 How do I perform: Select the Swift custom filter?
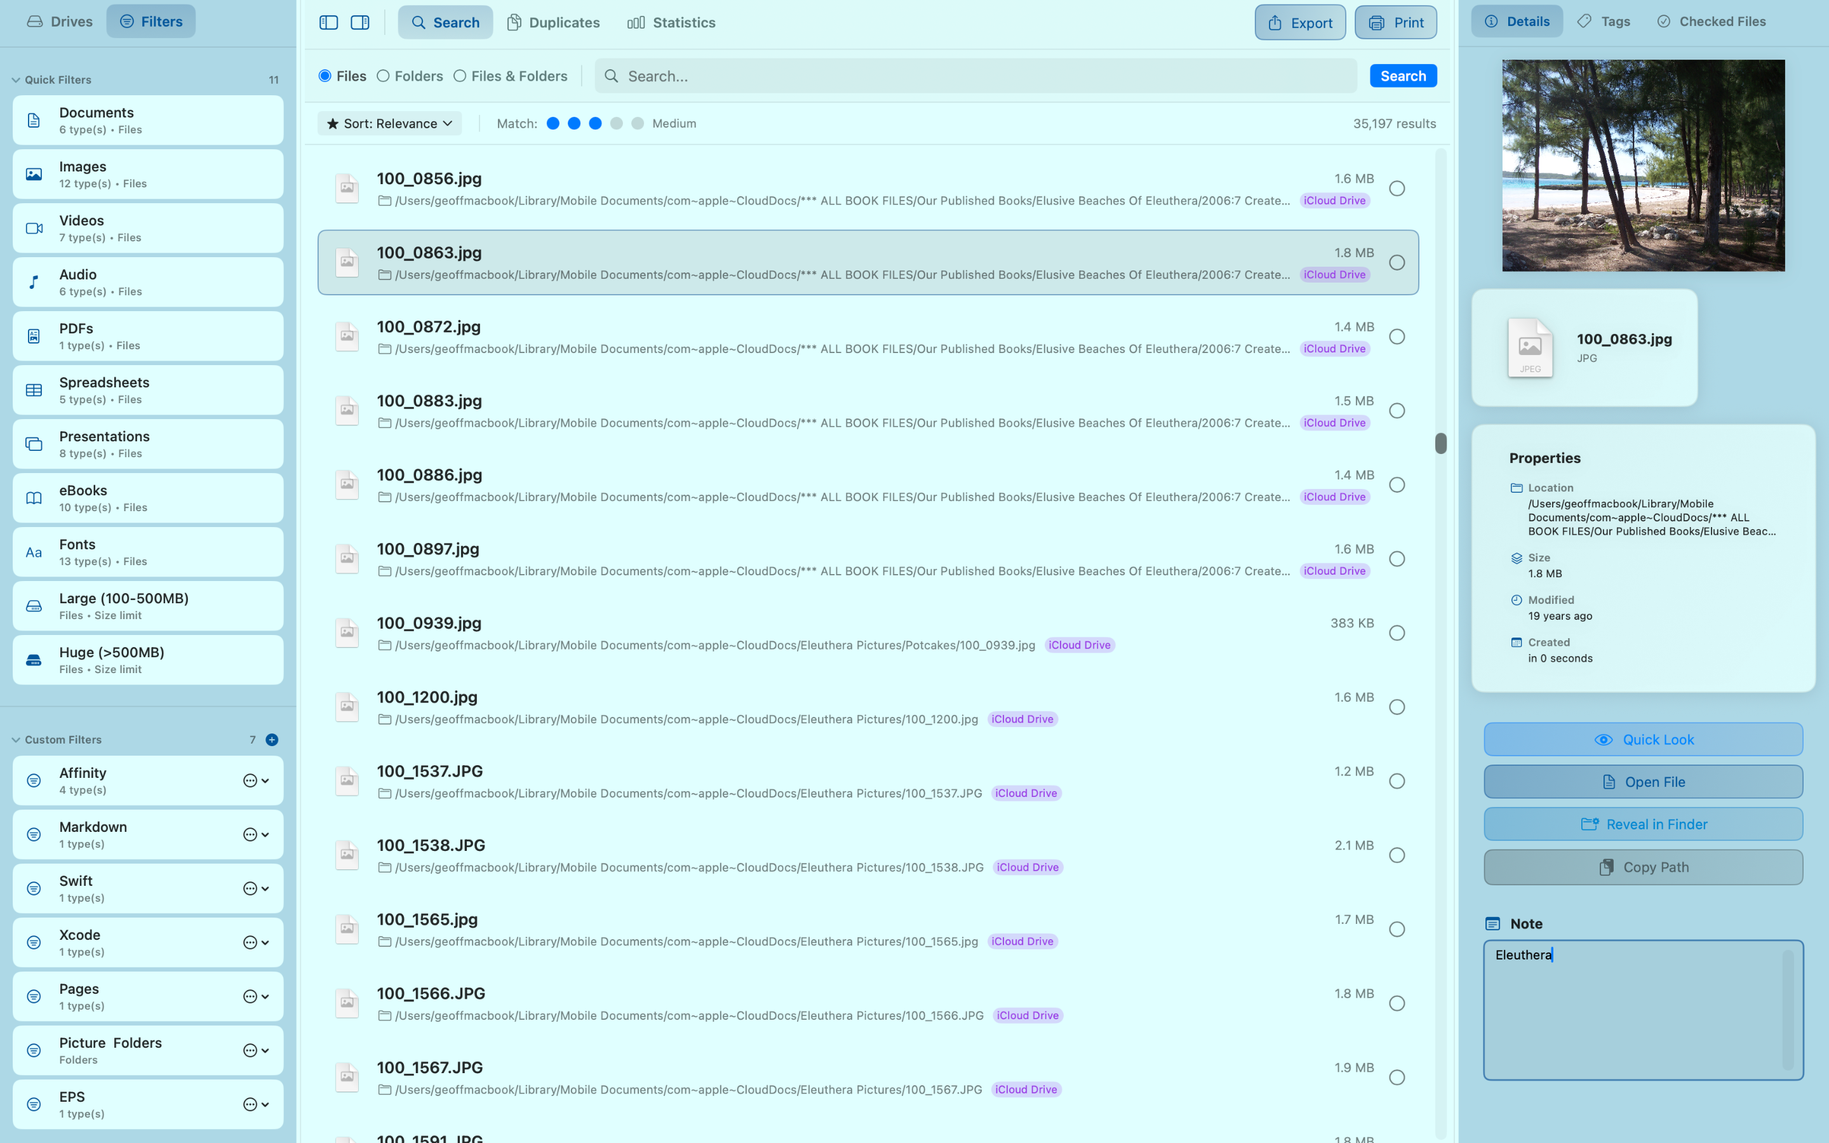148,888
